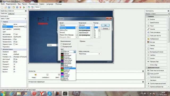The height and width of the screenshot is (96, 170).
Task: Select the Прогресс бар component
Action: pos(156,62)
